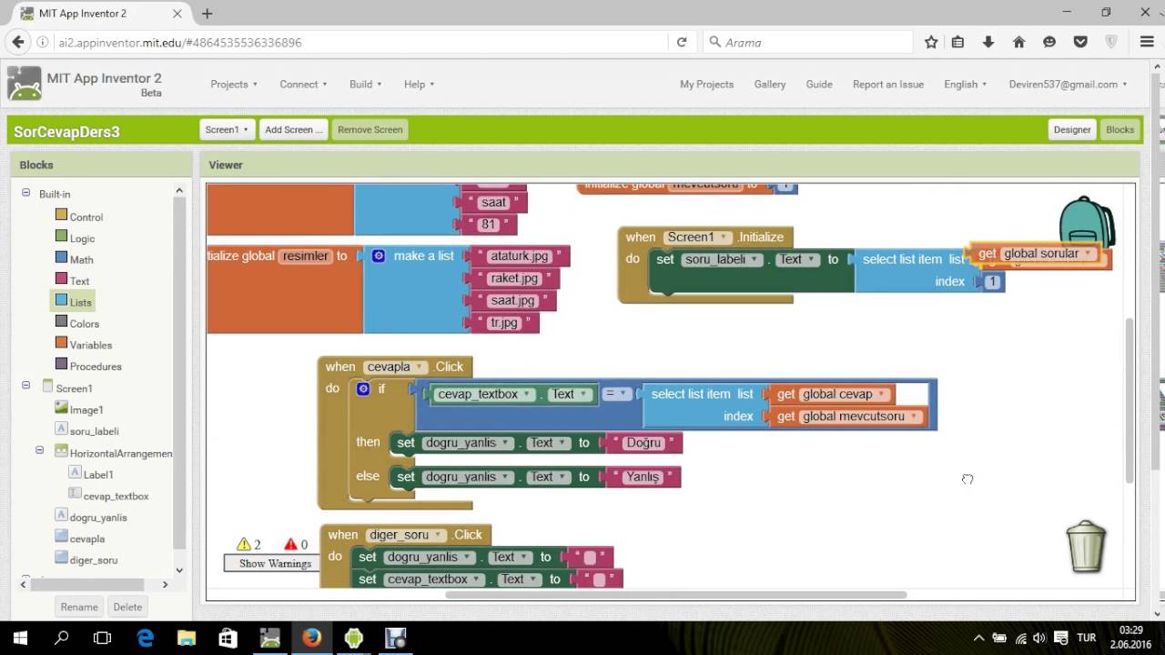
Task: Click the yellow warning triangle icon
Action: pos(243,544)
